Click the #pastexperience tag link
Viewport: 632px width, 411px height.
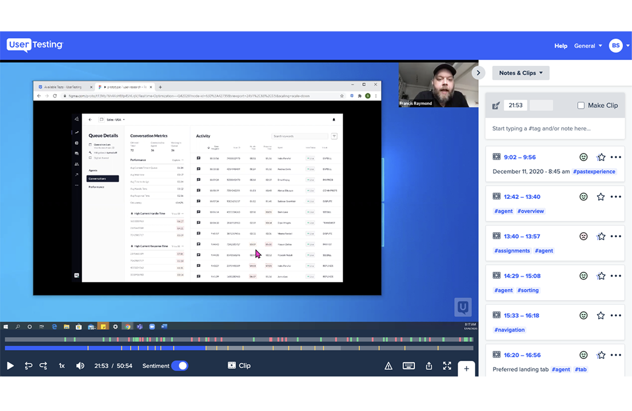pyautogui.click(x=594, y=172)
